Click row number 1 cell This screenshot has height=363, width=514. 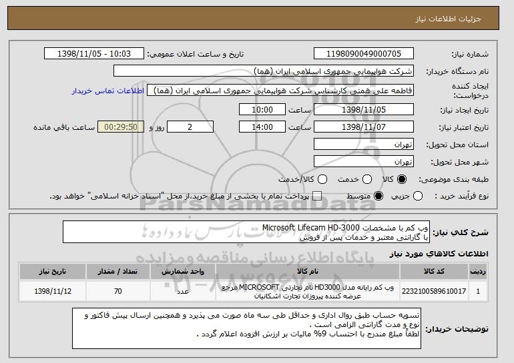[x=478, y=291]
